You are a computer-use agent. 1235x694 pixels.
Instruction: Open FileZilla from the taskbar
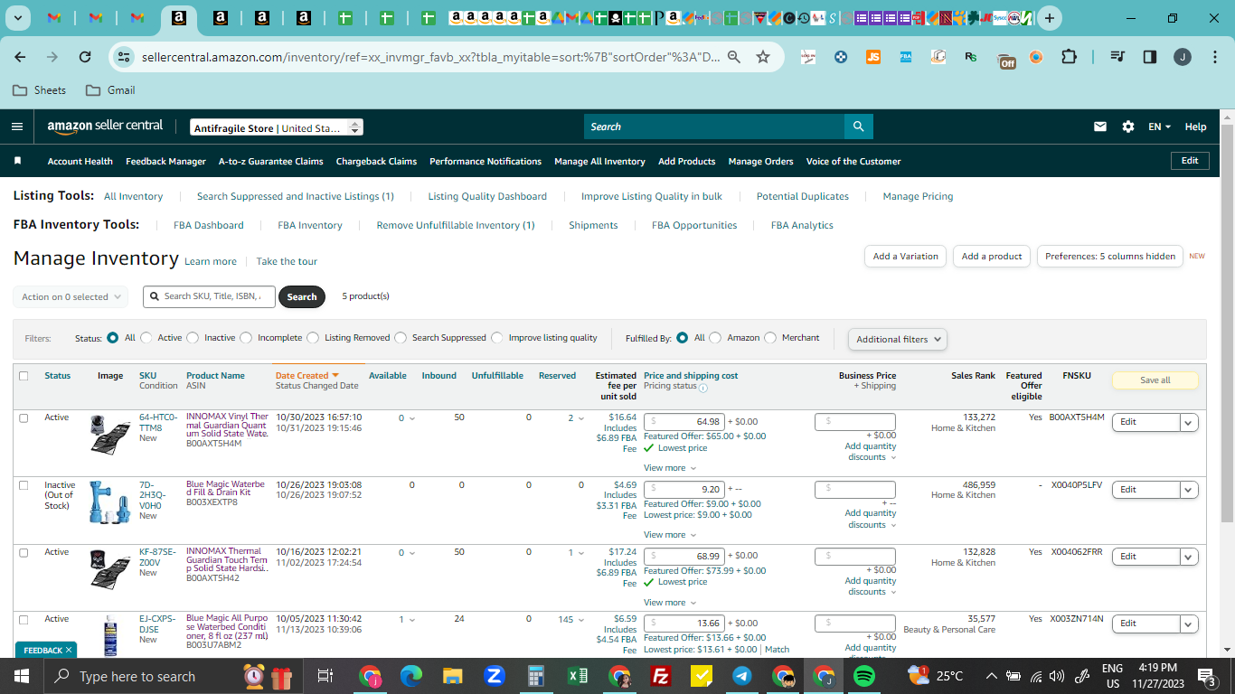[660, 676]
